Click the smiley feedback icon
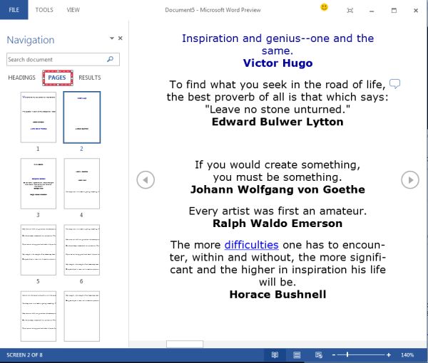 point(324,7)
